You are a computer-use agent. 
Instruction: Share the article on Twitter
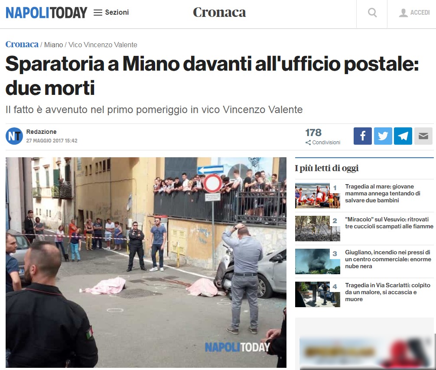click(x=383, y=136)
